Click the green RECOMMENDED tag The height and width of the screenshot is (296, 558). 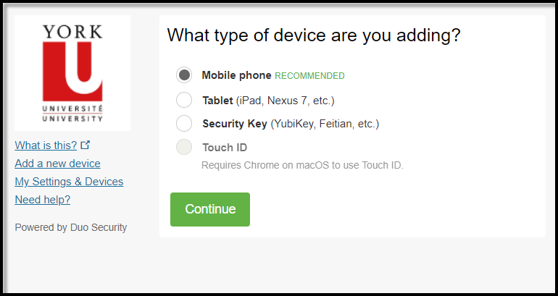coord(309,76)
